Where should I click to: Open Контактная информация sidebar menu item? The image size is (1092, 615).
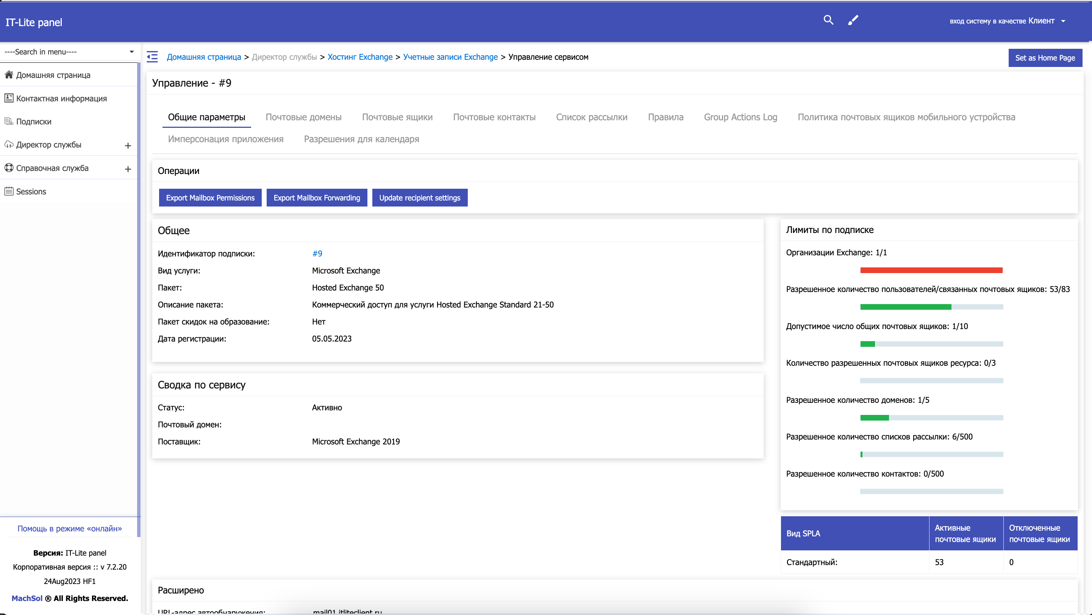[69, 98]
